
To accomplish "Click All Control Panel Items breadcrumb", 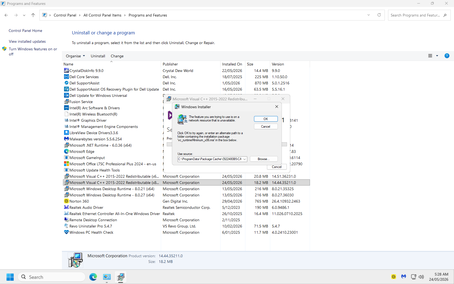I will [102, 15].
